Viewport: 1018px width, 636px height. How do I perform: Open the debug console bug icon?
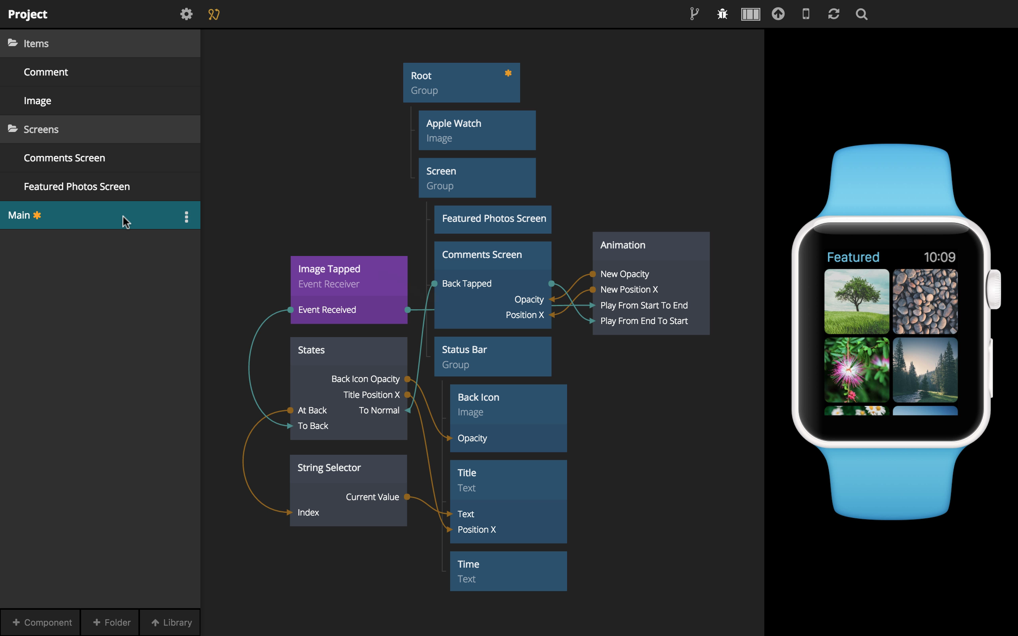tap(722, 14)
